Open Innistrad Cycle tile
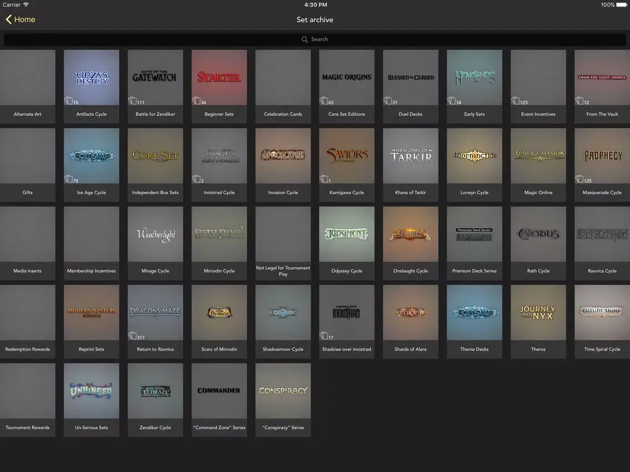This screenshot has height=472, width=630. coord(219,165)
